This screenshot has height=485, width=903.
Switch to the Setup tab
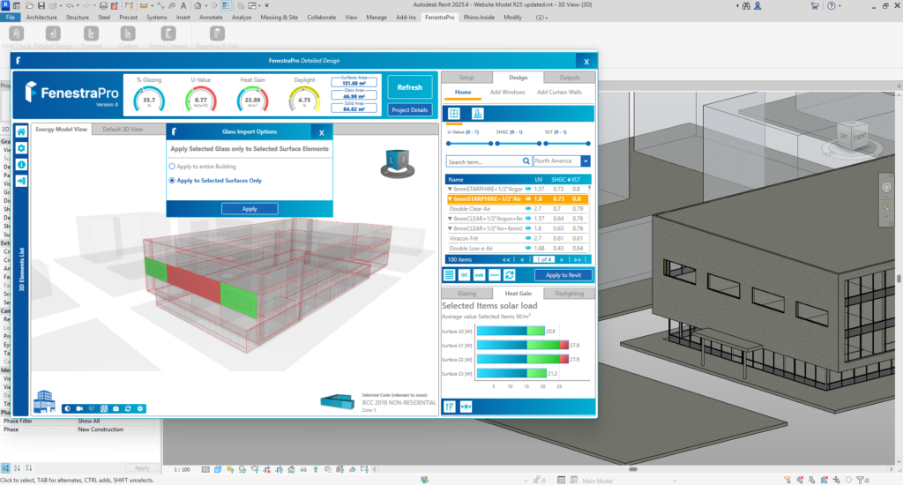tap(466, 78)
